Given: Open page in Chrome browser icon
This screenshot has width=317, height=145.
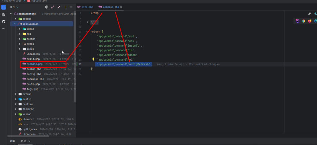Looking at the screenshot, I should [303, 21].
